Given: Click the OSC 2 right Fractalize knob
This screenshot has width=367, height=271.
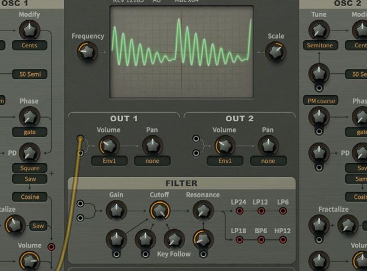Looking at the screenshot, I should coord(348,225).
